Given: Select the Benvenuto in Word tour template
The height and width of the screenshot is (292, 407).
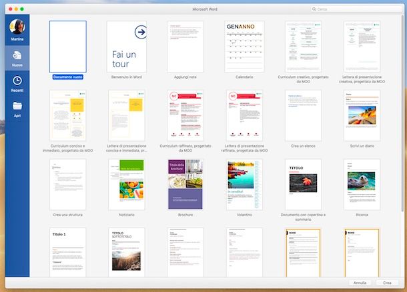Looking at the screenshot, I should [x=127, y=47].
